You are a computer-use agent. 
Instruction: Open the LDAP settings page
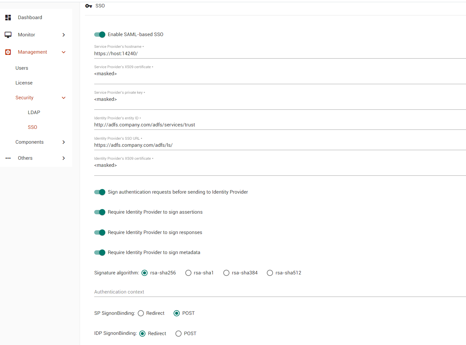click(x=34, y=112)
